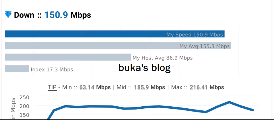274x120 pixels.
Task: Click the My Avg 155.3 Mbps bar
Action: point(118,45)
